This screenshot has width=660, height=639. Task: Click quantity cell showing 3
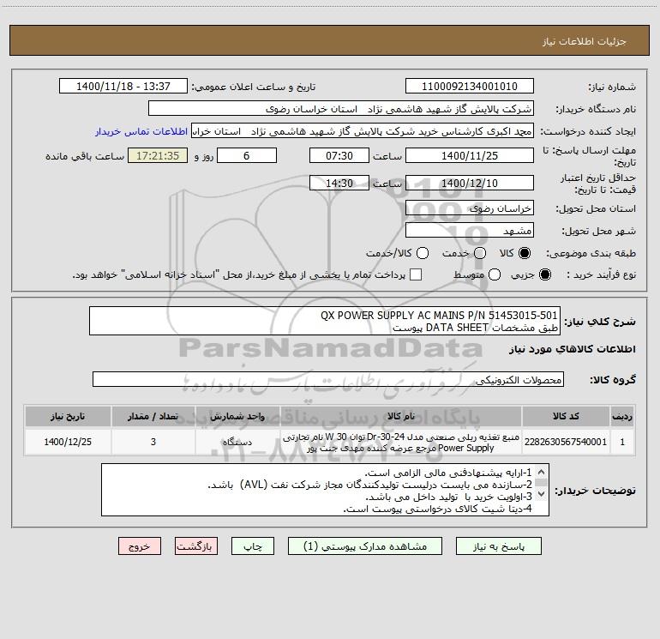pos(153,442)
